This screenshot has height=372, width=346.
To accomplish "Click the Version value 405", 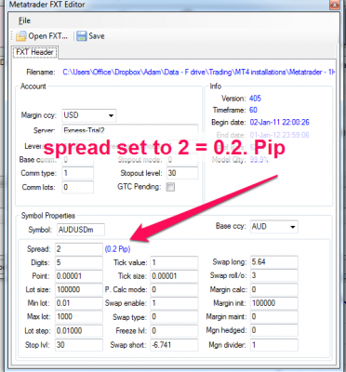I will (255, 99).
